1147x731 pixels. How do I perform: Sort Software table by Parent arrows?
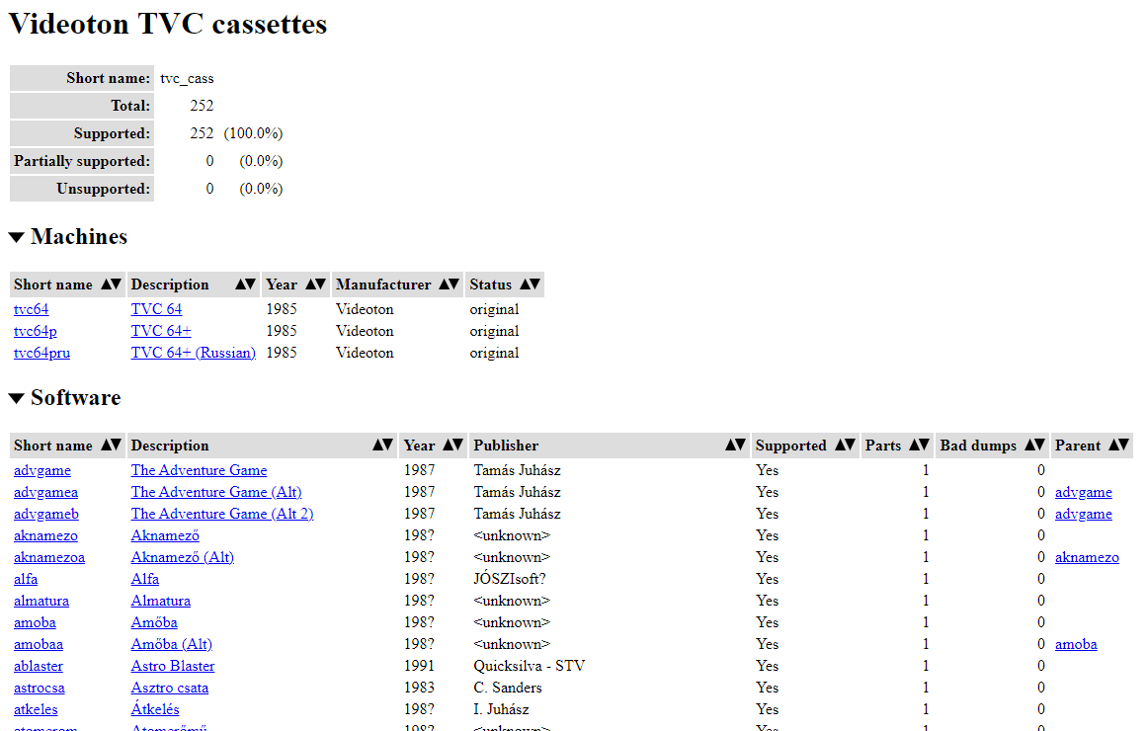(x=1119, y=445)
